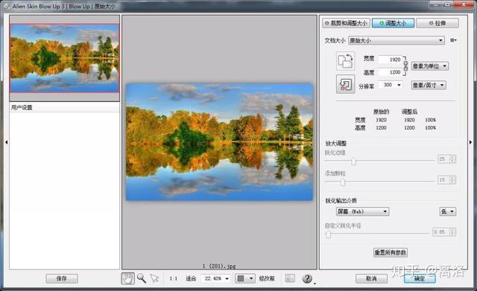Image resolution: width=477 pixels, height=291 pixels.
Task: Click the swap width and height icon
Action: click(x=345, y=61)
